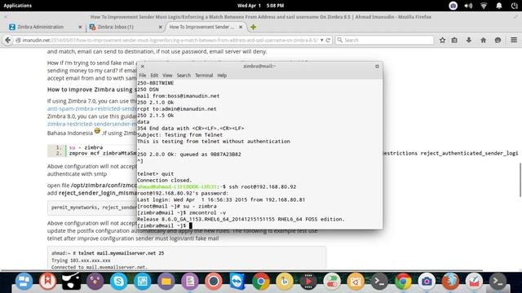Launch the red circle recorder dock icon
522x293 pixels.
point(214,282)
